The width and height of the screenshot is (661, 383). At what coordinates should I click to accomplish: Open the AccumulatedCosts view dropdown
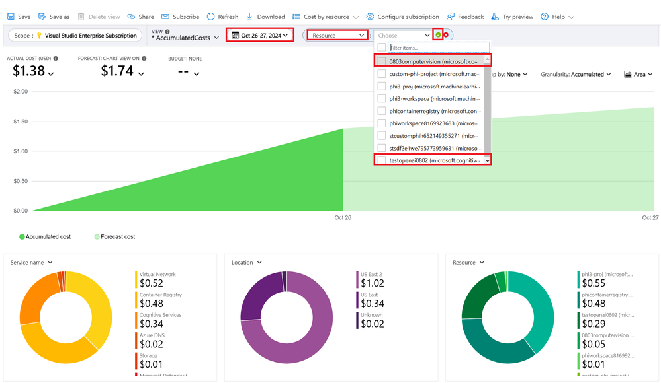[185, 38]
